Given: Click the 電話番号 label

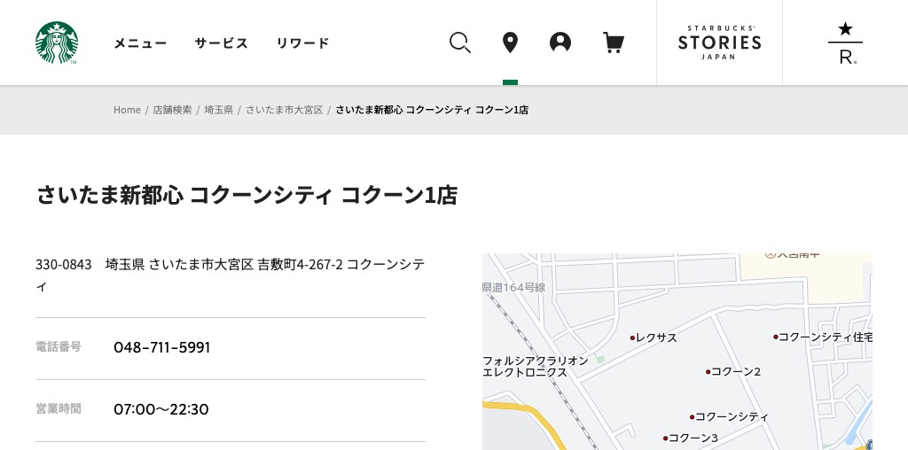Looking at the screenshot, I should (x=59, y=347).
